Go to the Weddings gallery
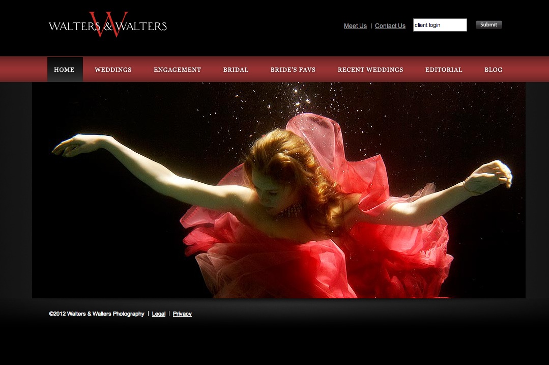The height and width of the screenshot is (365, 549). [113, 70]
